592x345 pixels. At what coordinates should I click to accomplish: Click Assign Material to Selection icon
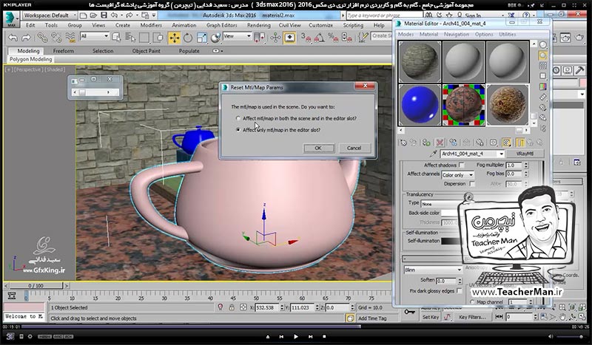coord(426,143)
